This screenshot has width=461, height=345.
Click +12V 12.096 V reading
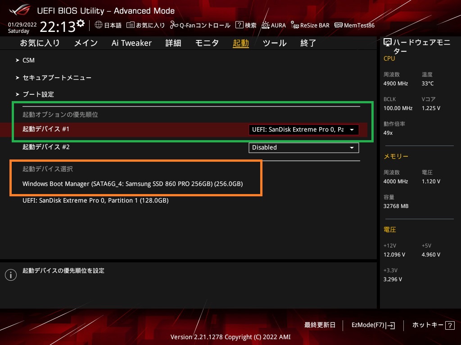pyautogui.click(x=394, y=255)
